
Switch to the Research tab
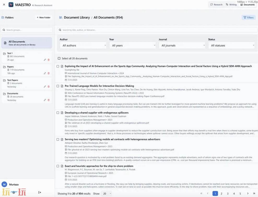216,4
